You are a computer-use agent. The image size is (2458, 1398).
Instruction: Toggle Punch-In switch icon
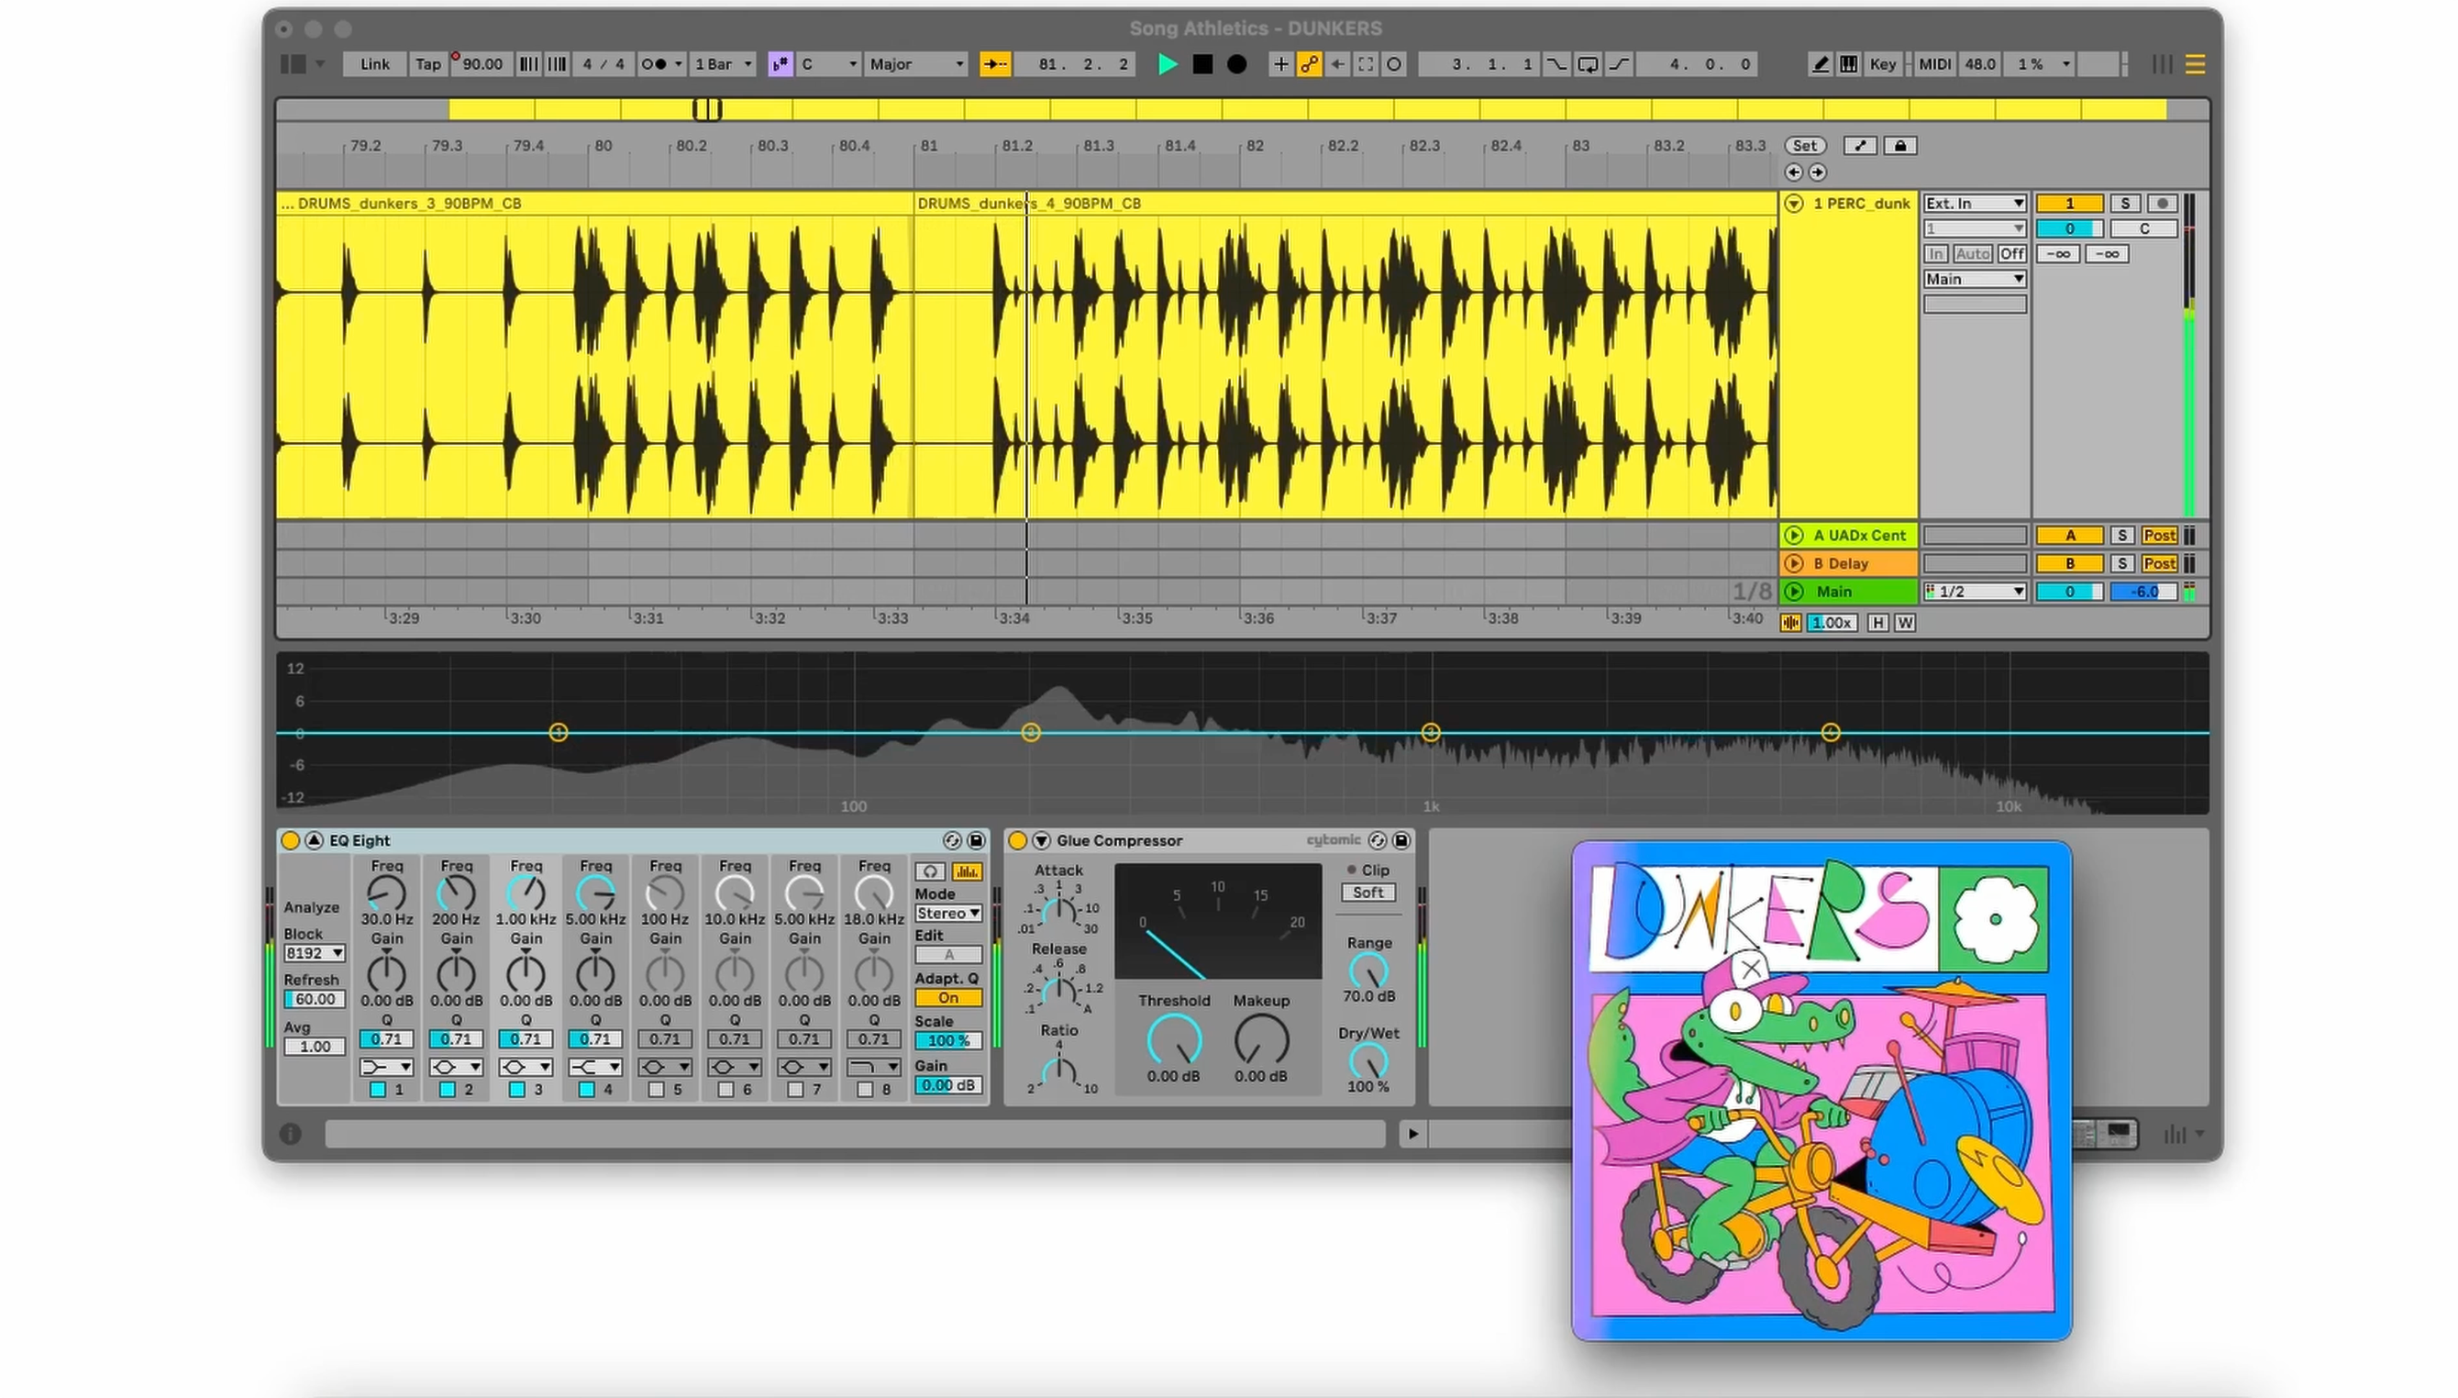1556,64
